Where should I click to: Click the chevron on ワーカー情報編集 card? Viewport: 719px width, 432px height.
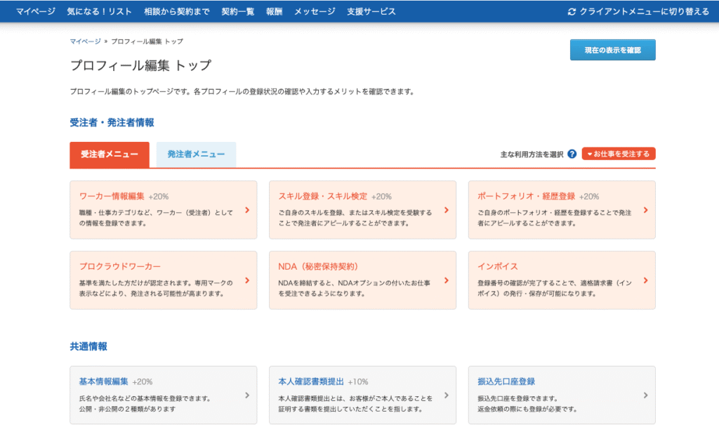point(247,210)
